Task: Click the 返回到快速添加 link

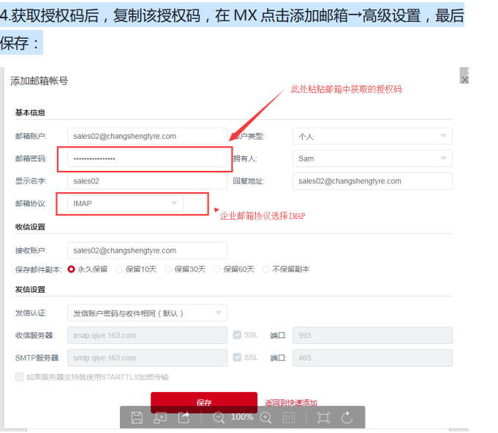Action: coord(290,402)
